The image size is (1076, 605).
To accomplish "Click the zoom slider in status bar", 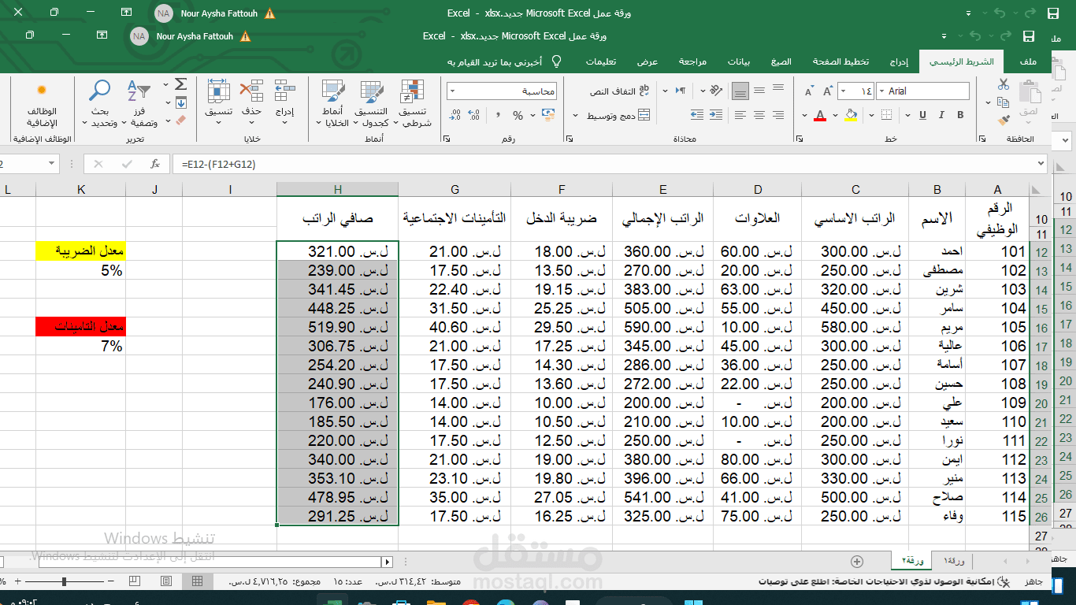I will 65,581.
